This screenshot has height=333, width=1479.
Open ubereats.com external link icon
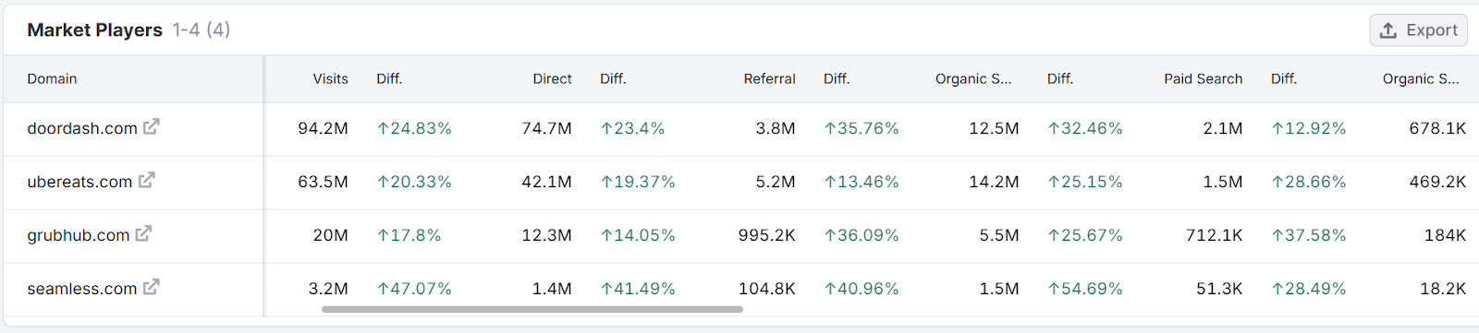click(x=146, y=181)
